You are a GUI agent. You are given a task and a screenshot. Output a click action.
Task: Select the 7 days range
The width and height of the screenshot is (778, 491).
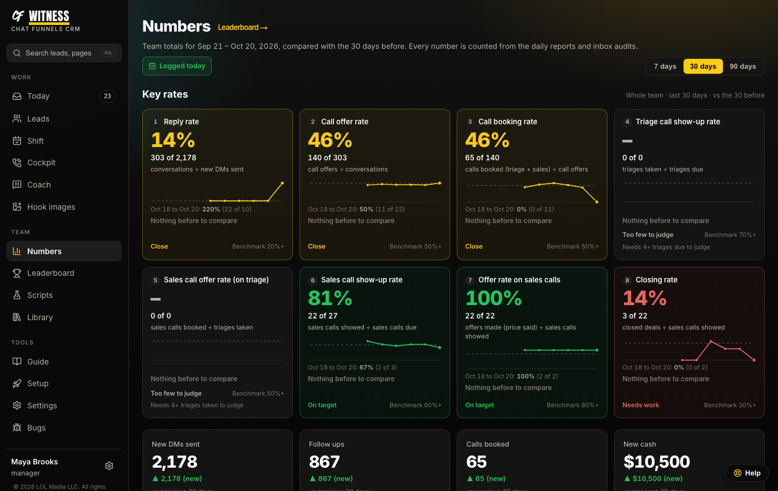665,67
